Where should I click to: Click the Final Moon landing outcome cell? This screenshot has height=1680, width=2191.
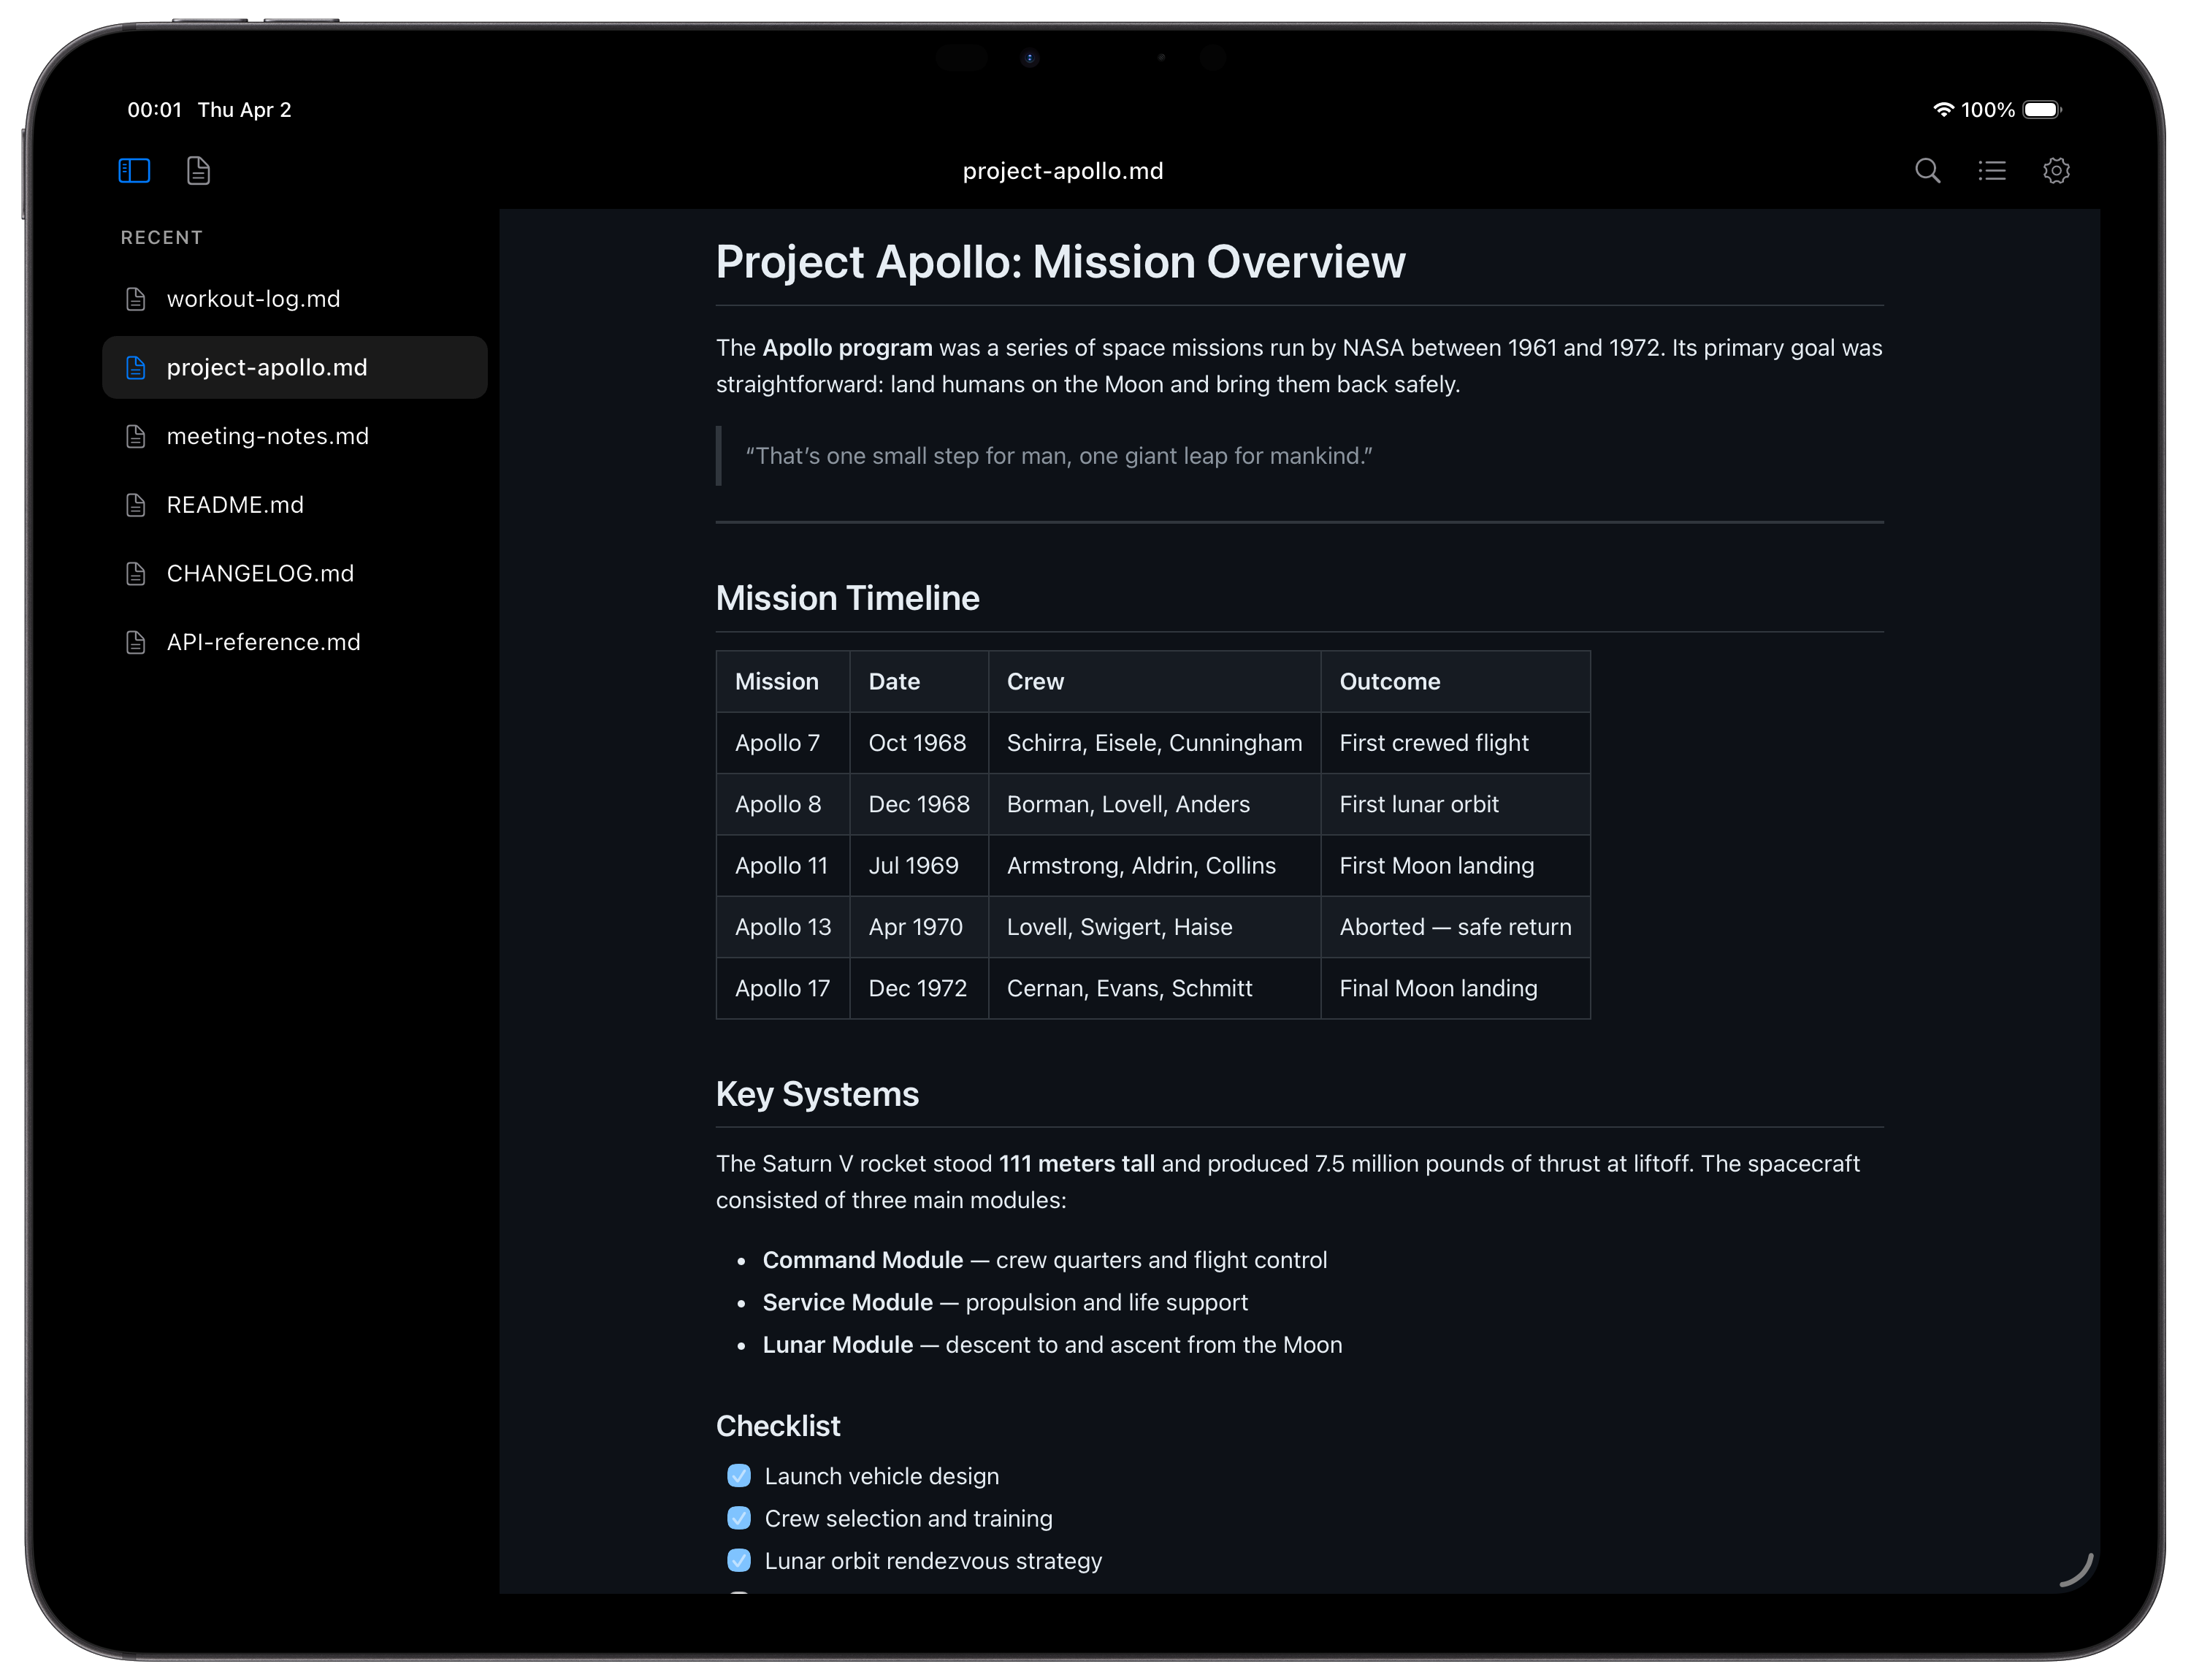coord(1455,988)
